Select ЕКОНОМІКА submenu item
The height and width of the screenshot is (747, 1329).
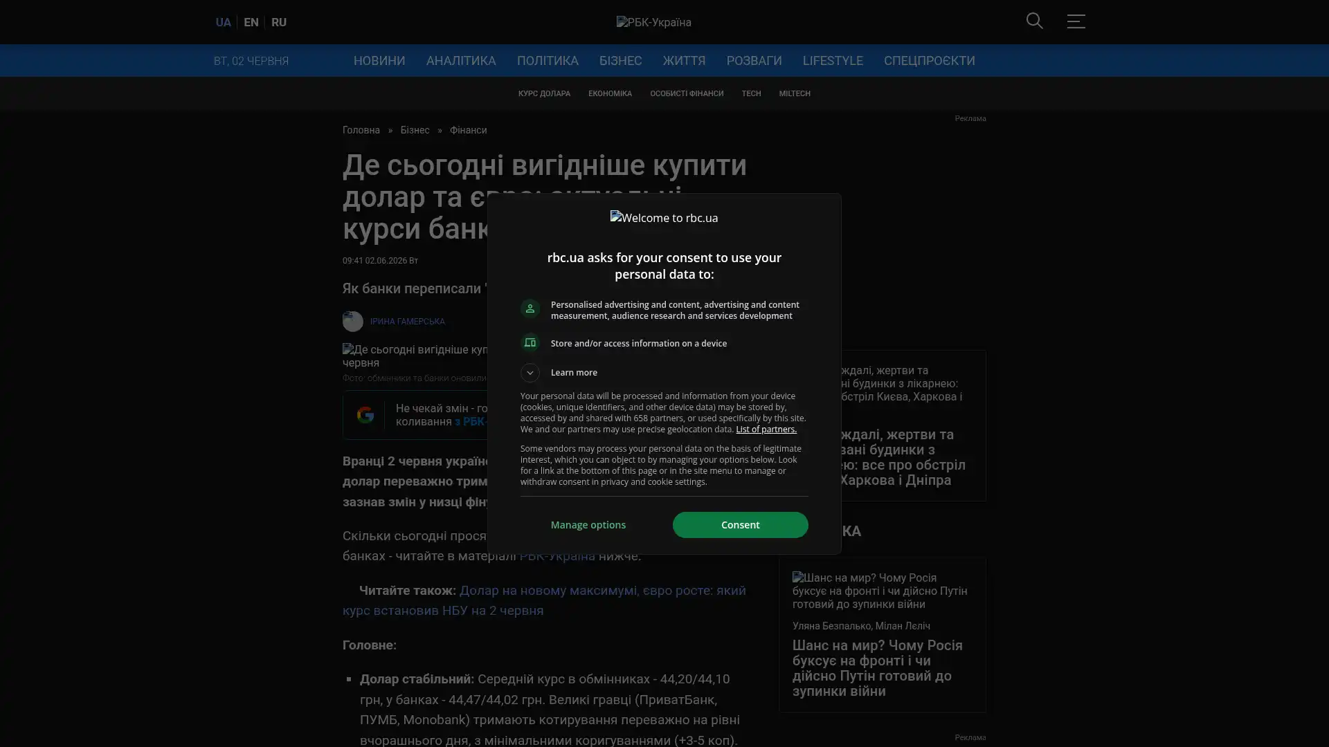click(610, 93)
